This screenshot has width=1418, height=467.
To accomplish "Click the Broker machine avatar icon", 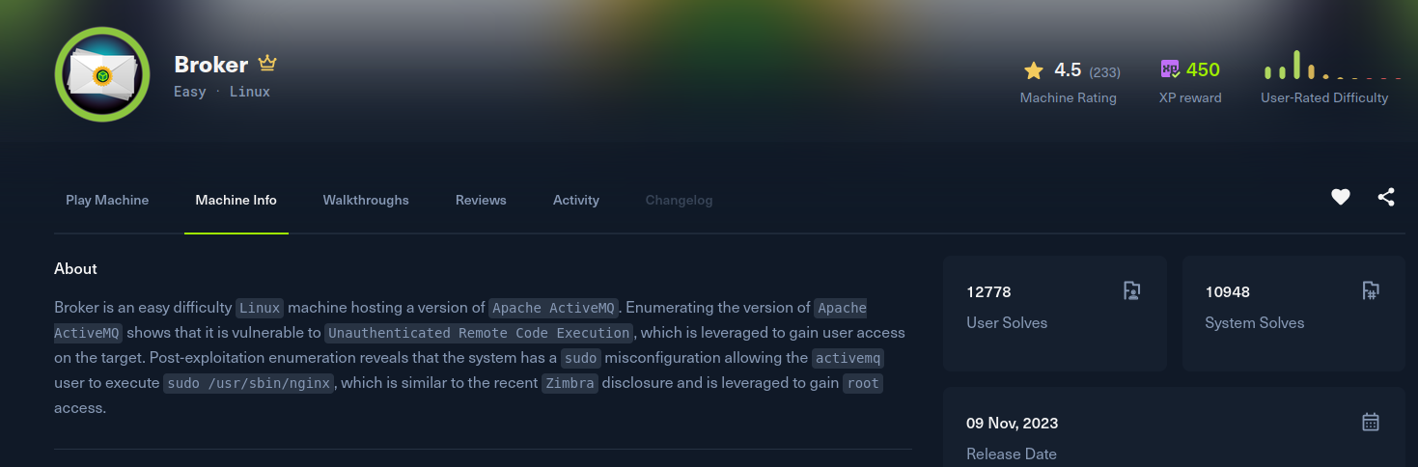I will (x=102, y=74).
